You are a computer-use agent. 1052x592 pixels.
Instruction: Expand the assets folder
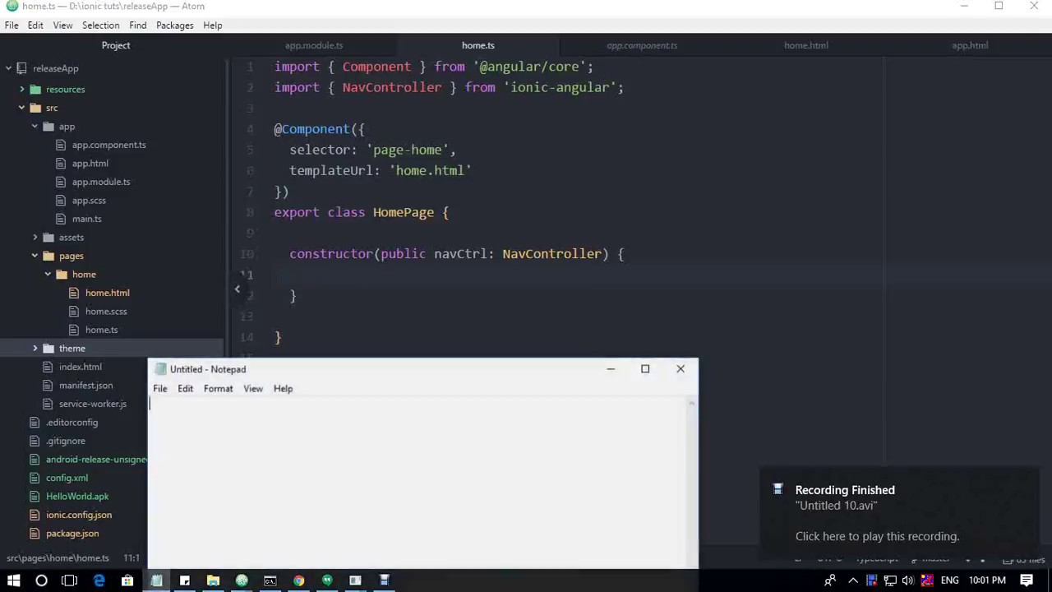point(35,238)
